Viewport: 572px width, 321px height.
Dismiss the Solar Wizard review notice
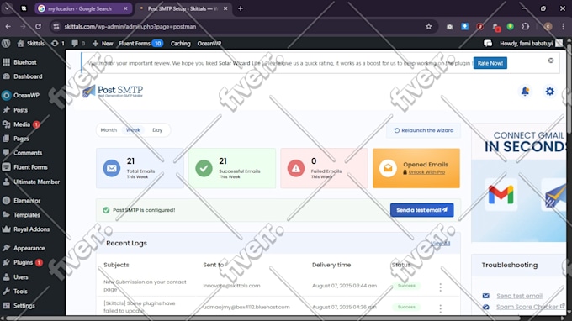(x=550, y=61)
